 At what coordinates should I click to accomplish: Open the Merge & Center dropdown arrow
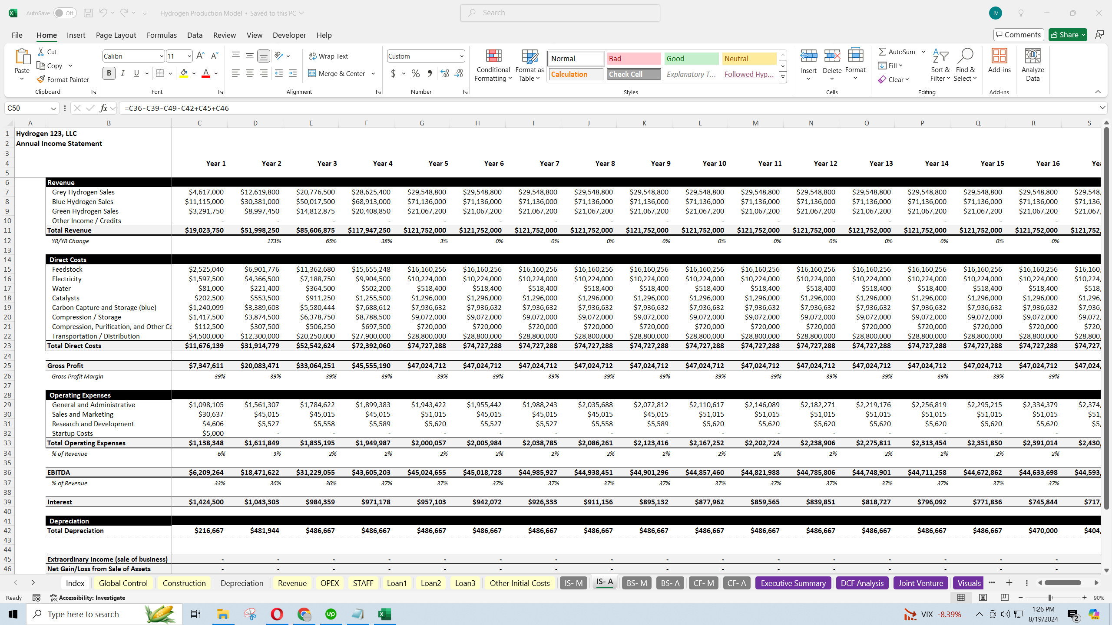pos(373,73)
